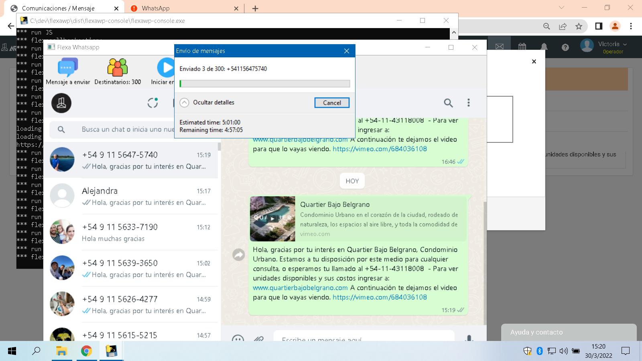Open the Destinatarios: 300 recipients icon

click(118, 72)
